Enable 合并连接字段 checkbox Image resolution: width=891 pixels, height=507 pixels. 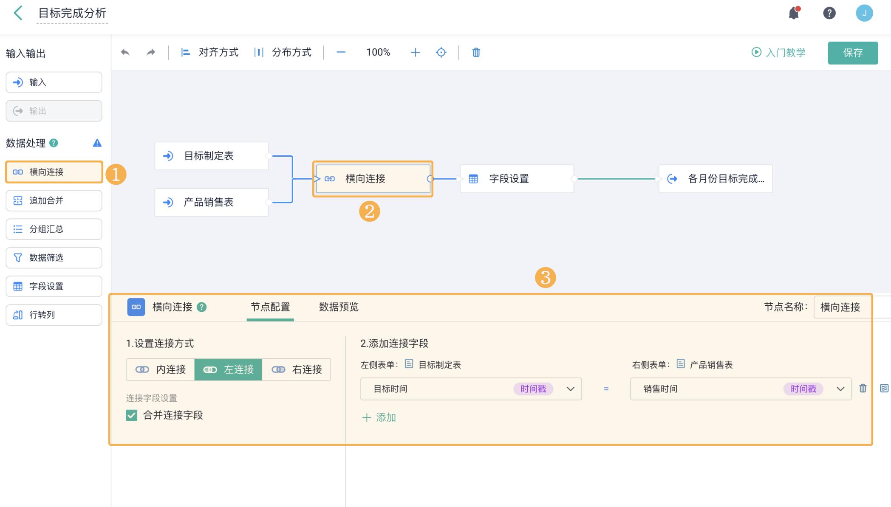[131, 416]
